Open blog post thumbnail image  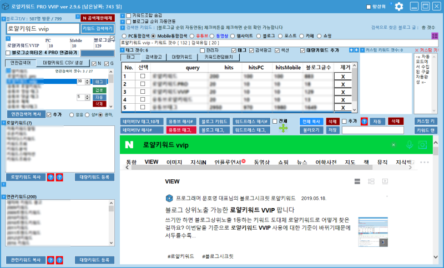(x=373, y=232)
